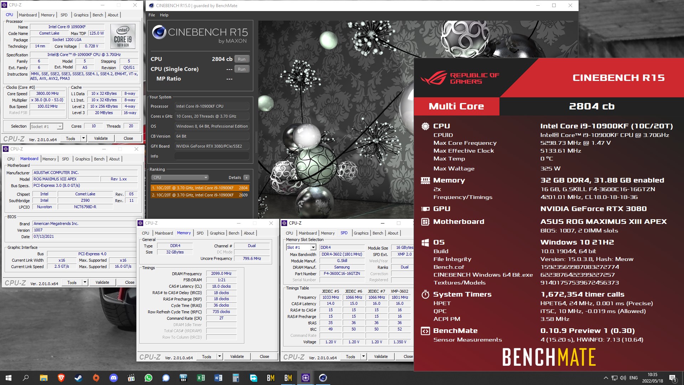Click the Cinebench R15 logo sphere

[159, 32]
